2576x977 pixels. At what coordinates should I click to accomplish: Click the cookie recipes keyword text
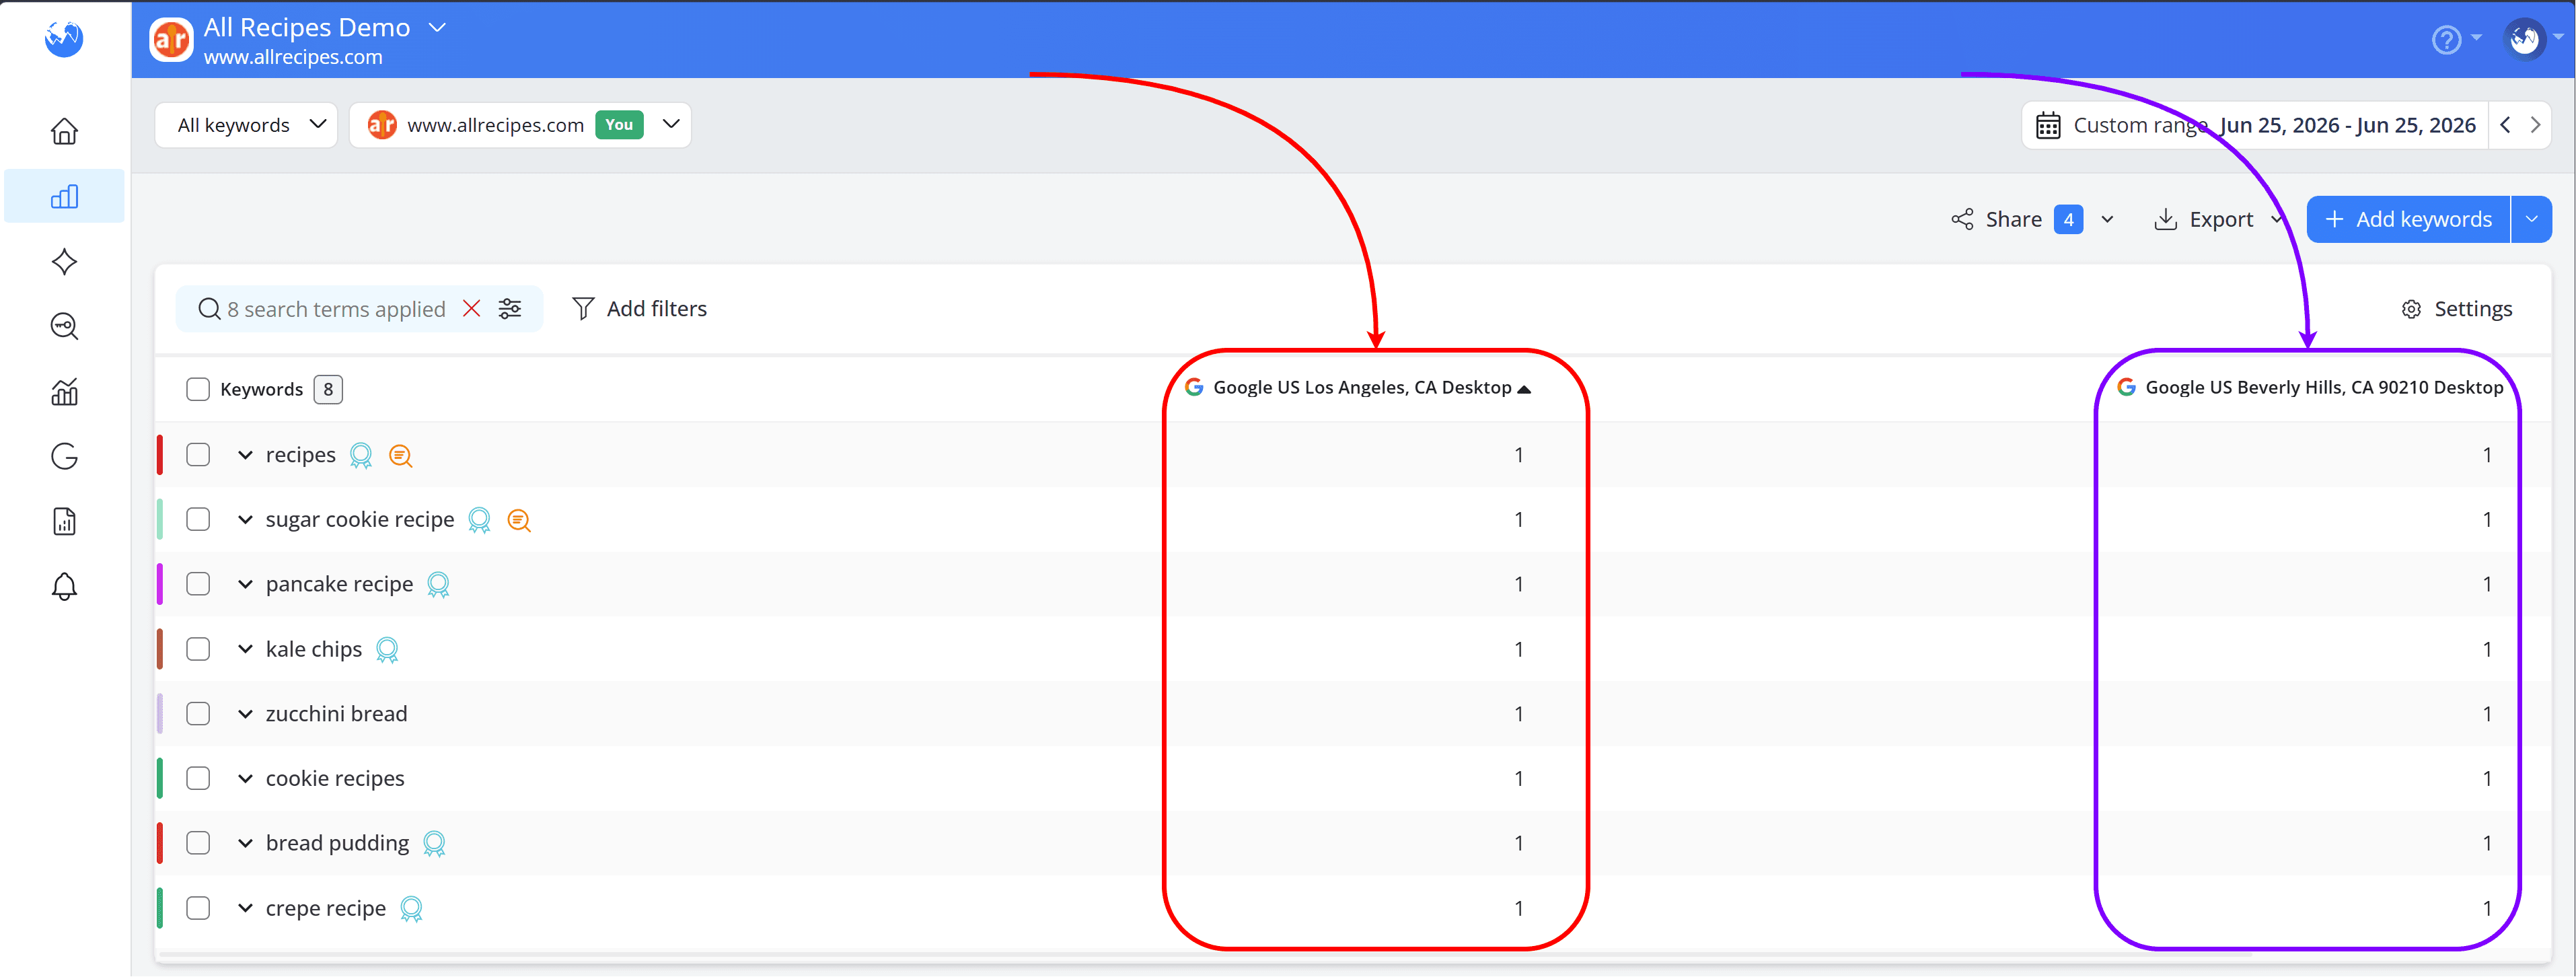[335, 778]
